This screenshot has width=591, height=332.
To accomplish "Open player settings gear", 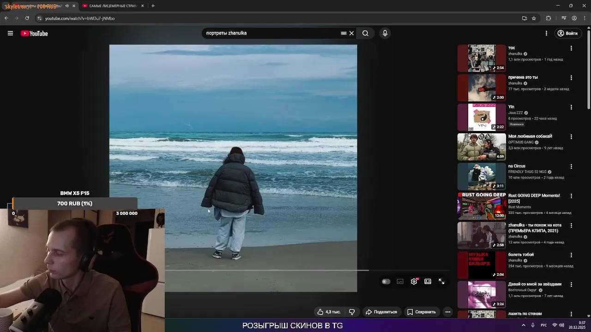I will click(x=414, y=281).
